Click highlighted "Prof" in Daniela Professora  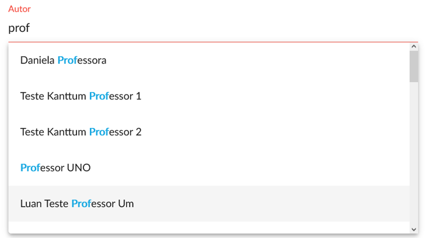pyautogui.click(x=67, y=60)
